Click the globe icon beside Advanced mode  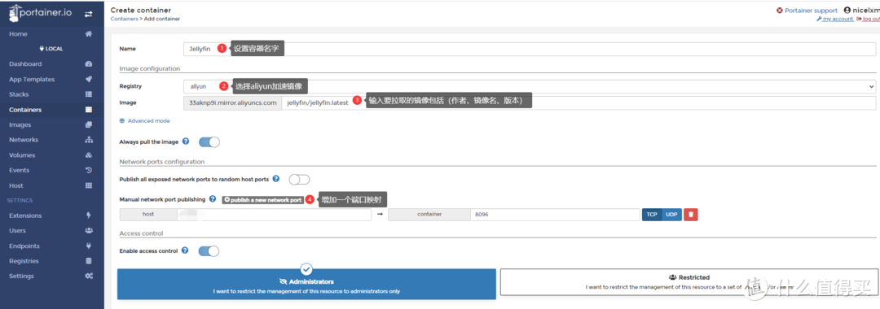tap(121, 121)
